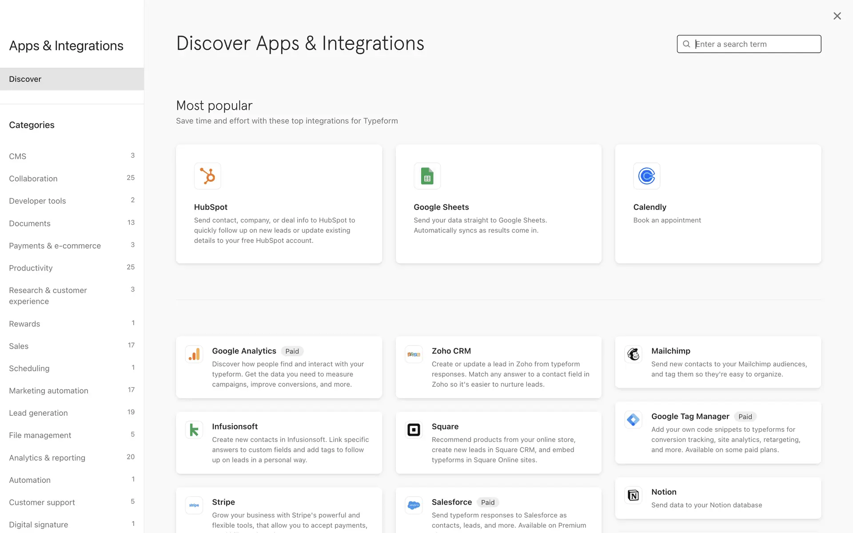
Task: Click the Salesforce cloud icon
Action: 414,505
